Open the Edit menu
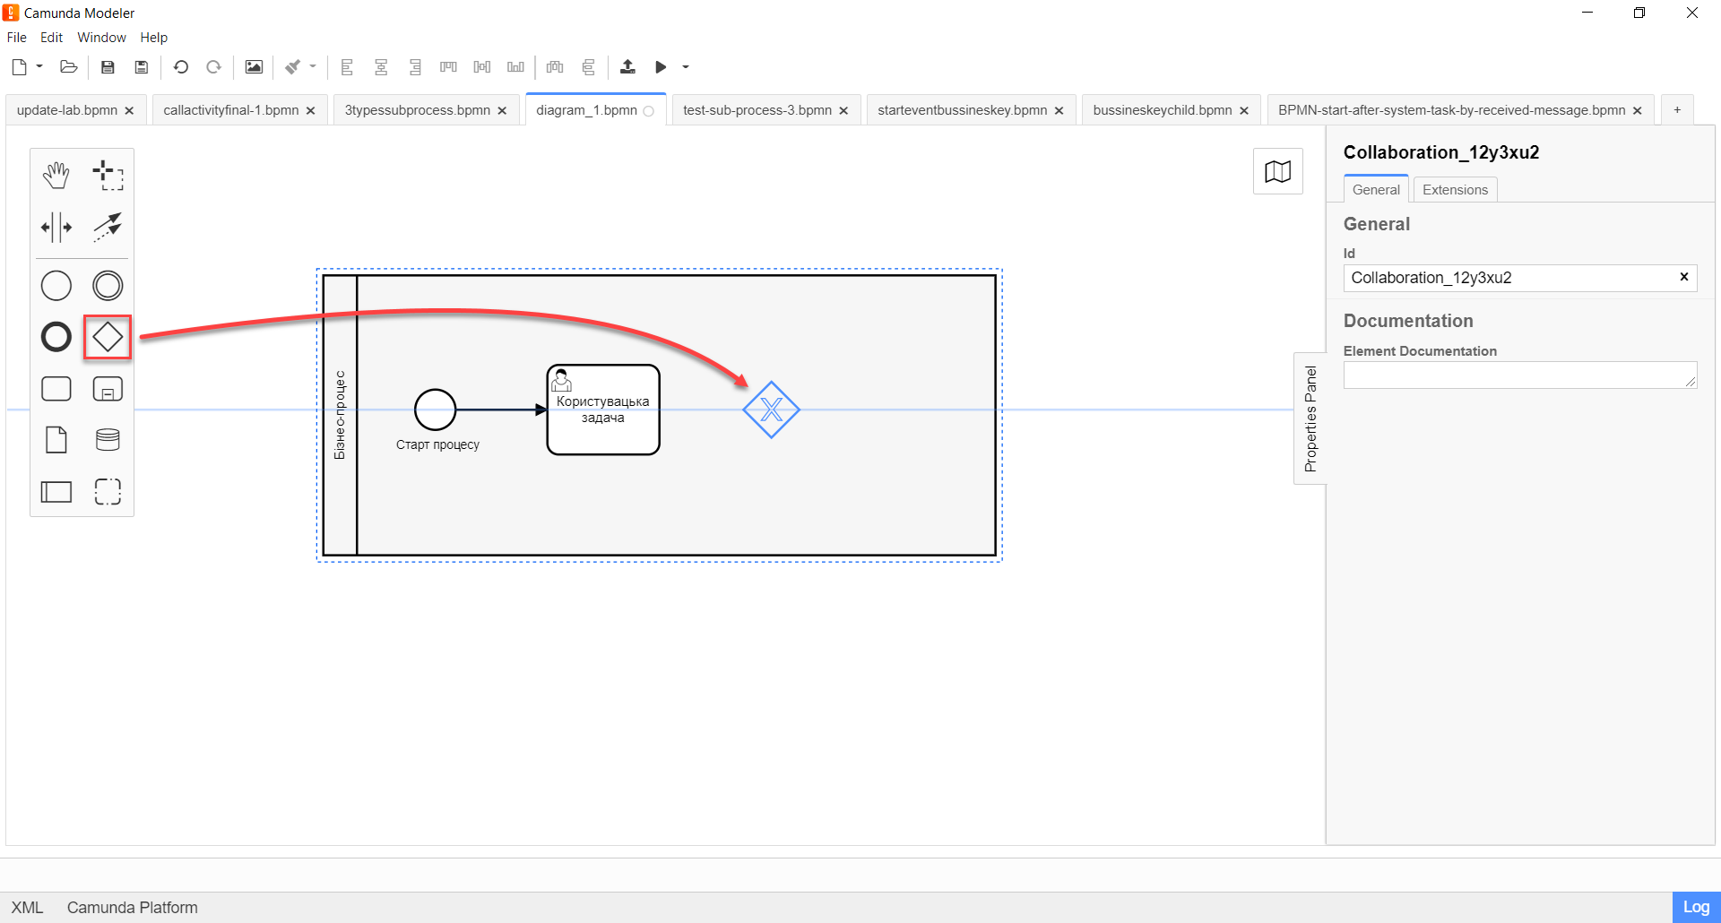 52,38
